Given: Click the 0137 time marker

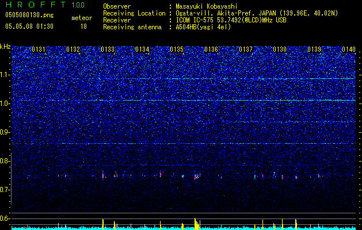Looking at the screenshot, I should point(246,49).
